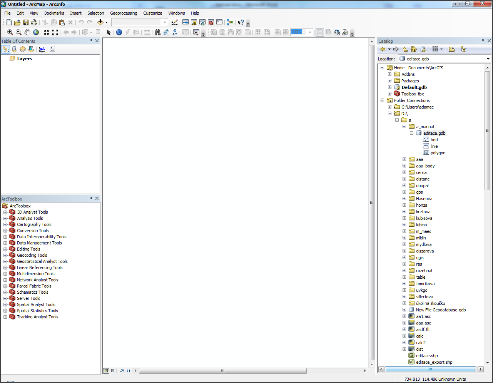
Task: Toggle List By Source
Action: pos(14,49)
